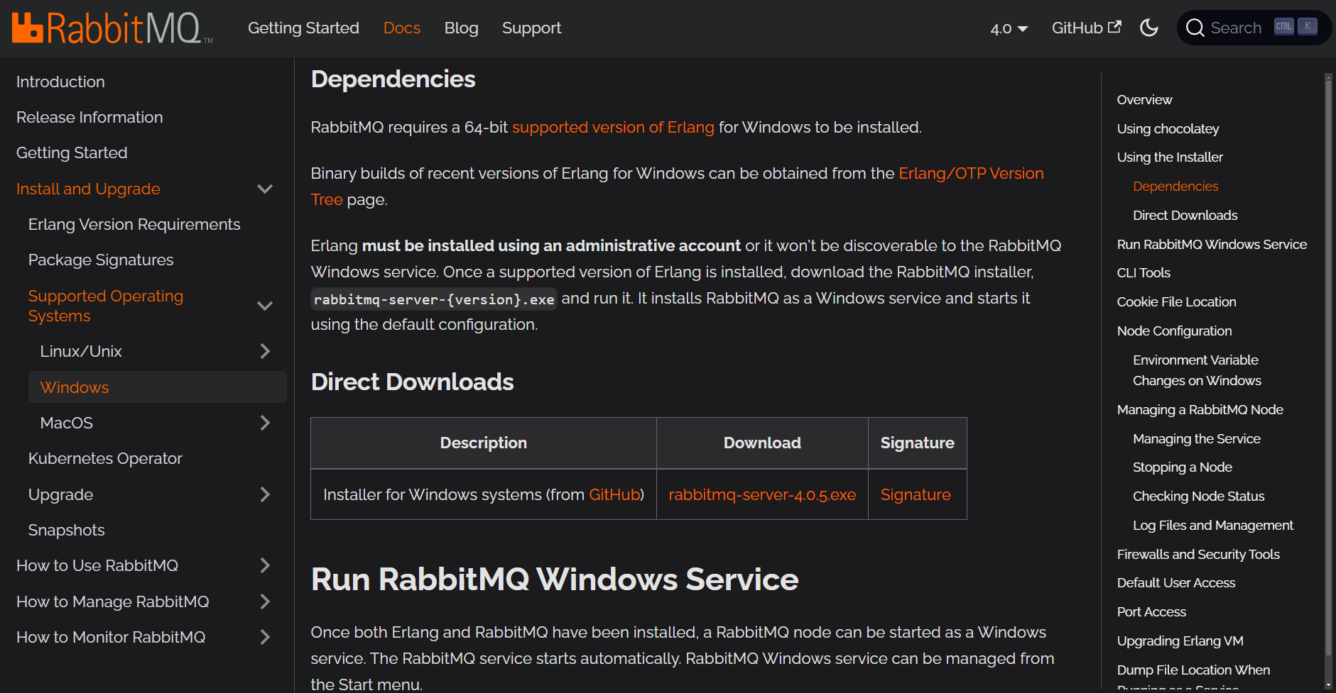This screenshot has width=1336, height=693.
Task: Open Kubernetes Operator page
Action: pos(105,458)
